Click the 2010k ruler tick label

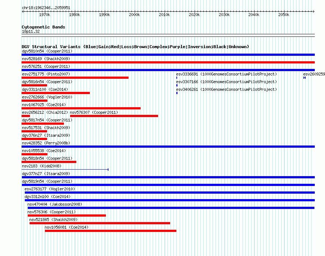tap(164, 15)
